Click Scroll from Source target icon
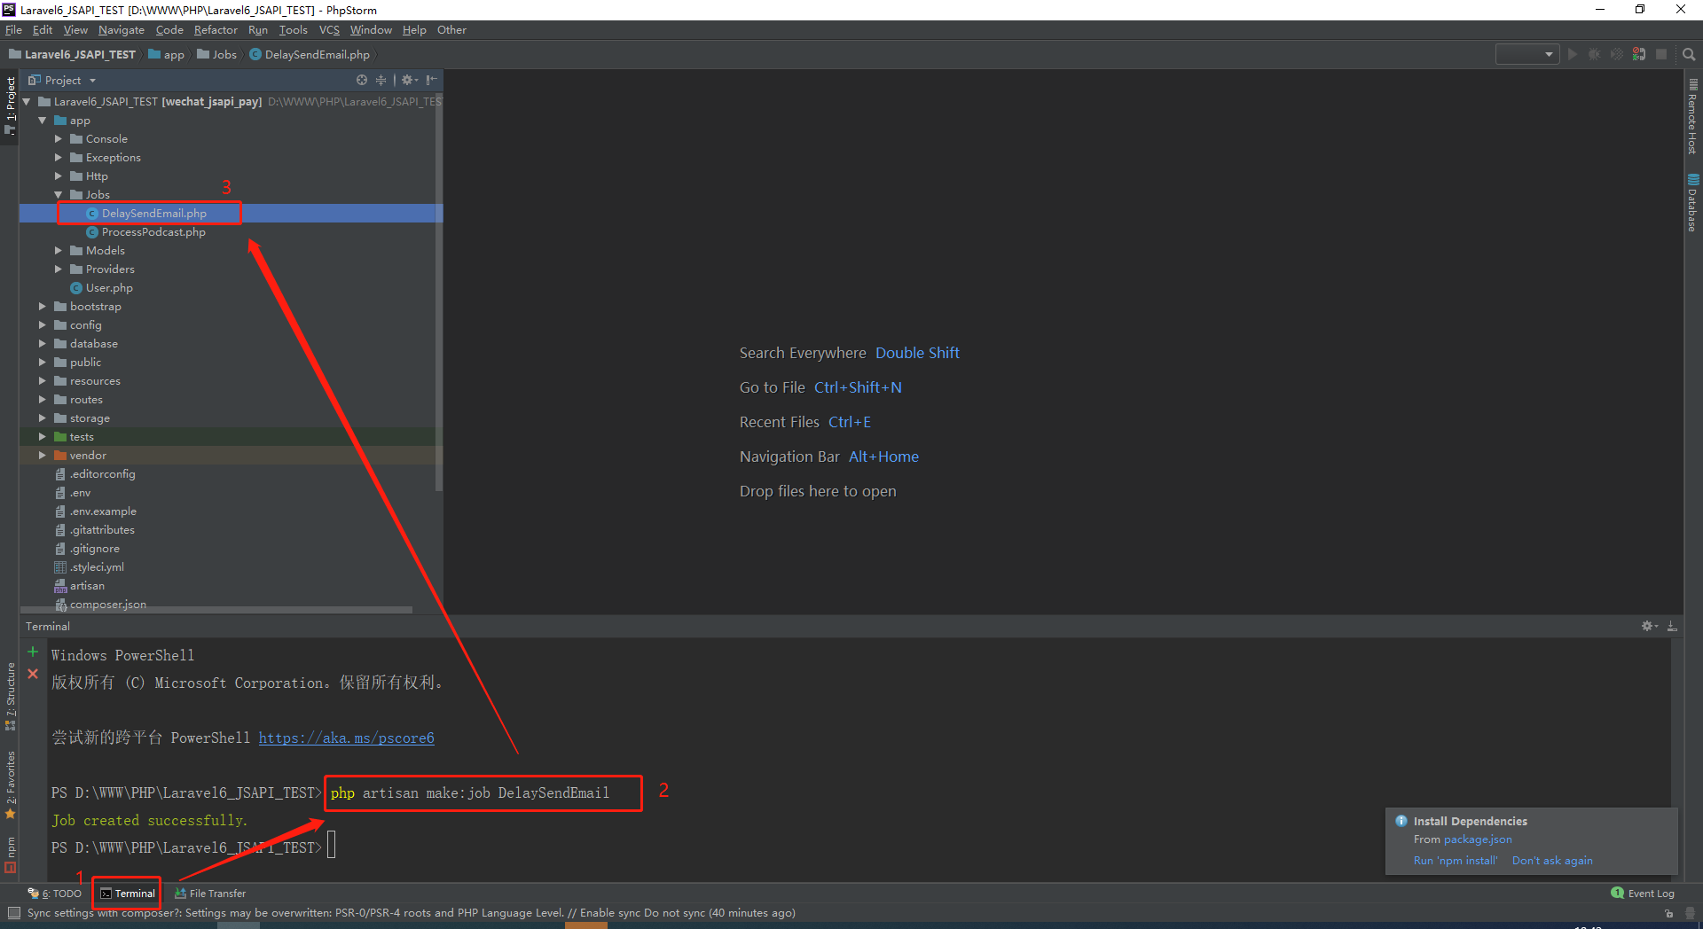Screen dimensions: 1703x929 (x=362, y=80)
